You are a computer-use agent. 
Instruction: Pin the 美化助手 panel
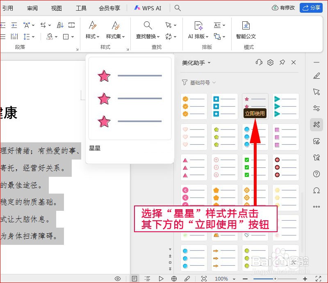point(282,62)
